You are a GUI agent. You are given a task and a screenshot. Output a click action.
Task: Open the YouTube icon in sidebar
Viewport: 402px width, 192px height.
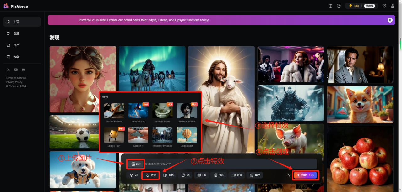click(x=16, y=70)
